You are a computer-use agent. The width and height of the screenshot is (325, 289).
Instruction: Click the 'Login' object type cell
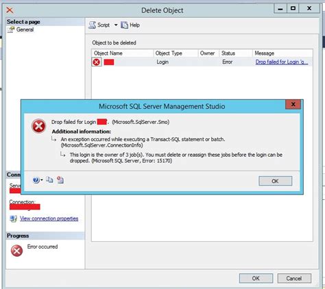162,62
